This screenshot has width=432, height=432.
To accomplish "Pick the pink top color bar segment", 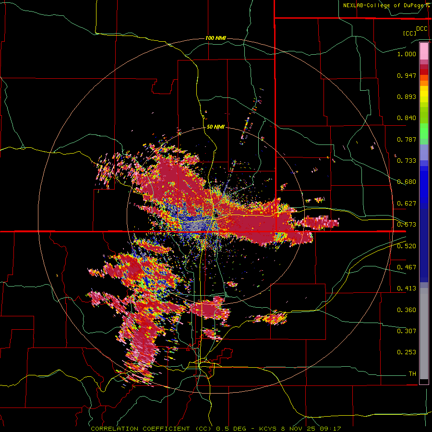I will pos(424,51).
